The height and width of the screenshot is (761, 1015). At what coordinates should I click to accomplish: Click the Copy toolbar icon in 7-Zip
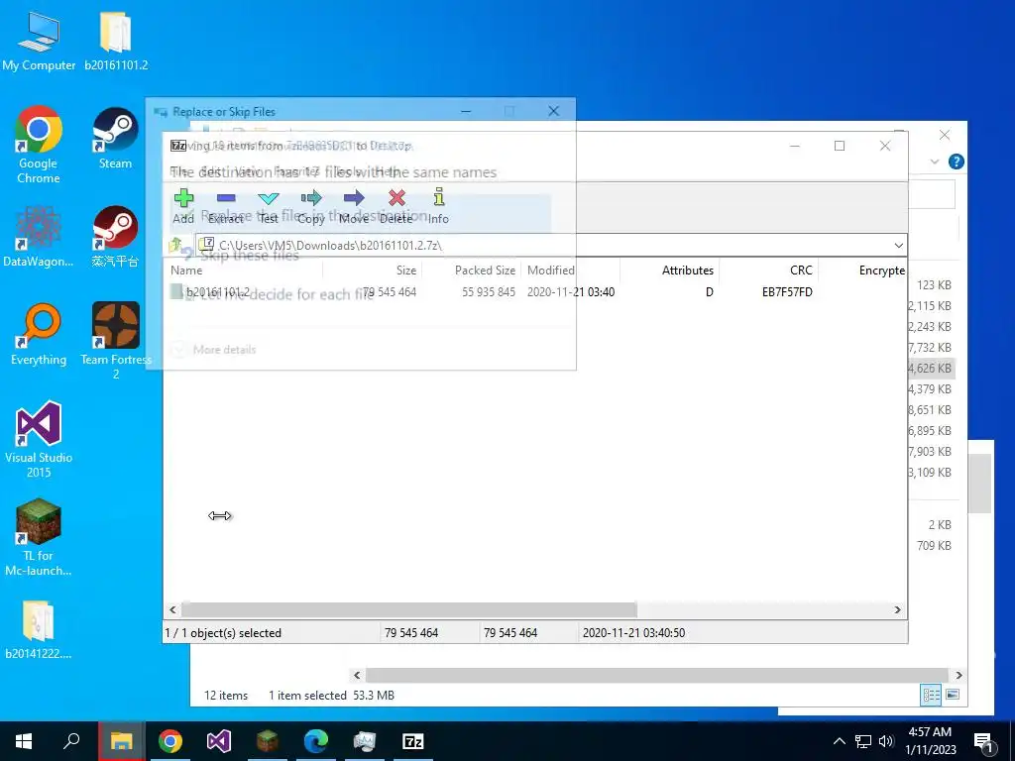[310, 206]
